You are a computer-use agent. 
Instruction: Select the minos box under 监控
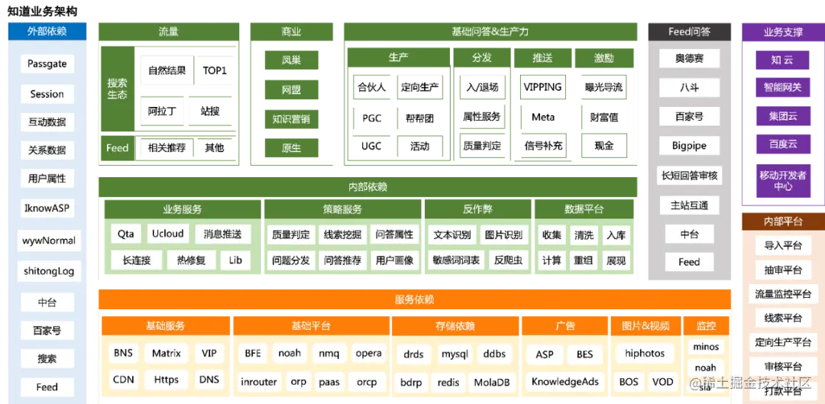(706, 347)
